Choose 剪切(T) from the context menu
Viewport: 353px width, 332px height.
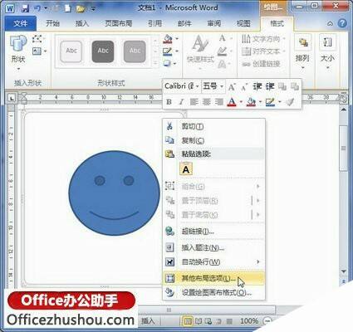(x=213, y=126)
